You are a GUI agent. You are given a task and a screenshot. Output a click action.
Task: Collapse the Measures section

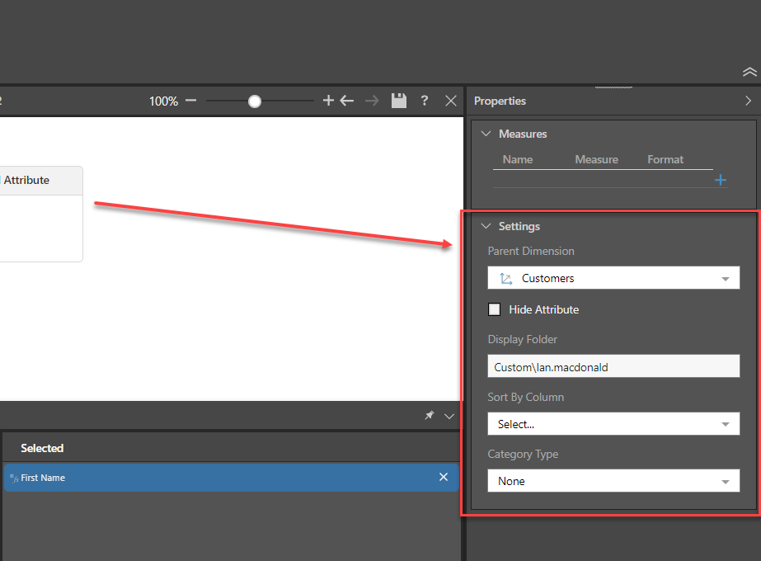(x=486, y=134)
